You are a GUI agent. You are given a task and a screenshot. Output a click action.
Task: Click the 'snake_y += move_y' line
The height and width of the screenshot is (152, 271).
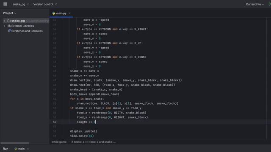[84, 76]
